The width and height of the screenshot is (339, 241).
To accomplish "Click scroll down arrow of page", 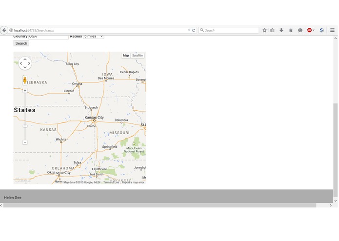I will (x=335, y=201).
